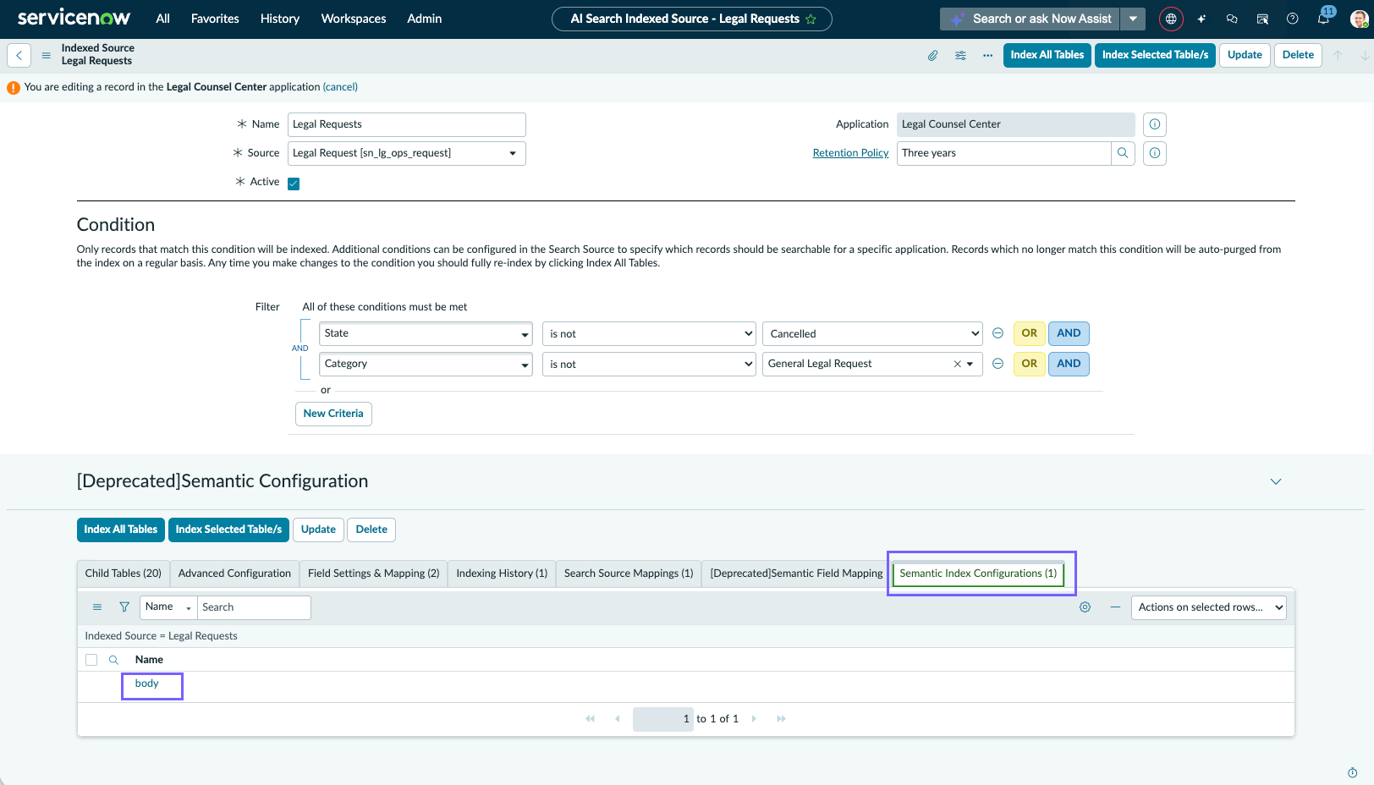Viewport: 1374px width, 785px height.
Task: Toggle the Active checkbox
Action: tap(294, 184)
